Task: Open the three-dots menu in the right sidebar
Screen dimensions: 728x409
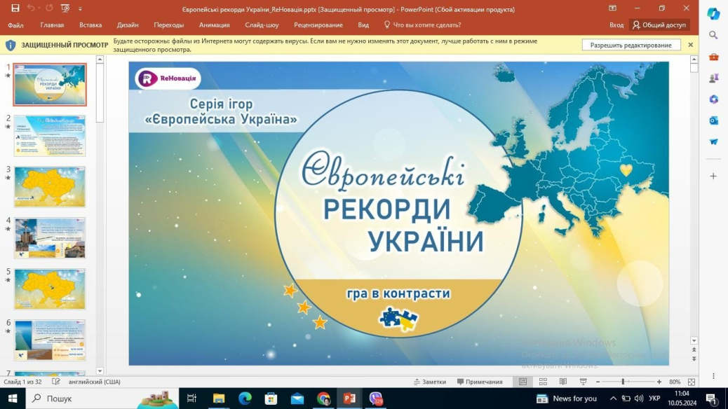Action: pos(713,376)
